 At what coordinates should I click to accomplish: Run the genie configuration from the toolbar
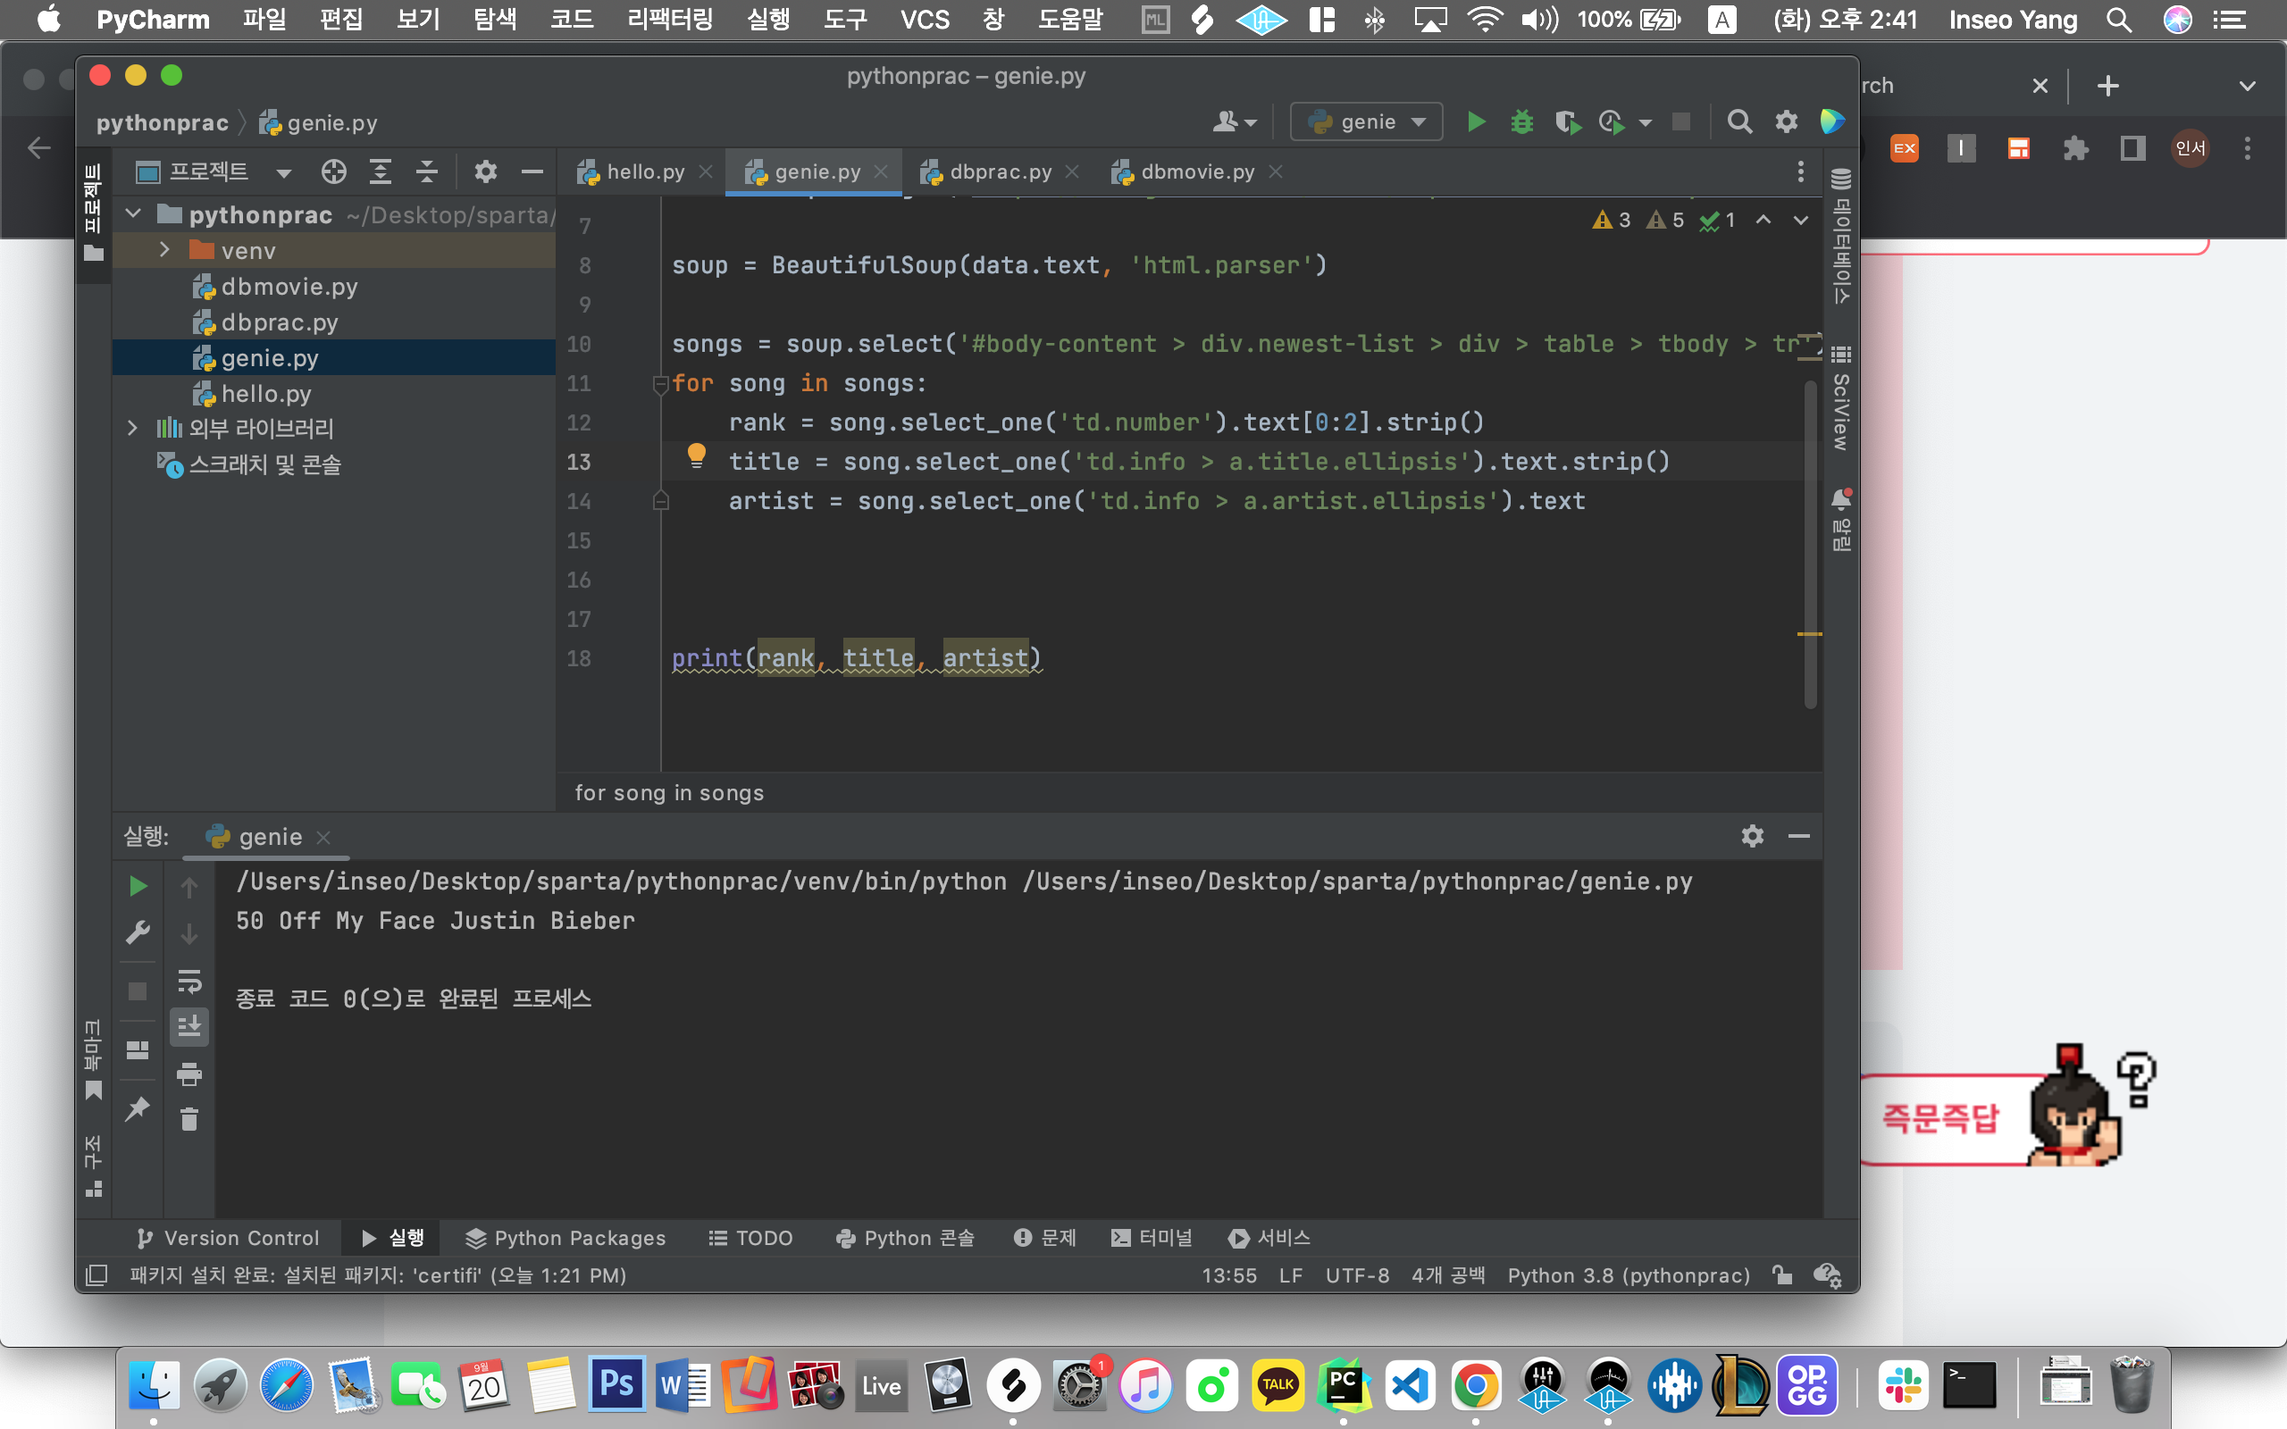[x=1475, y=122]
